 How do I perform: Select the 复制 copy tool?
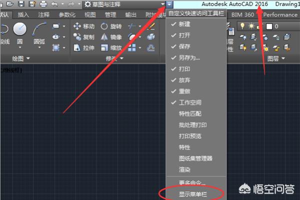click(x=84, y=37)
